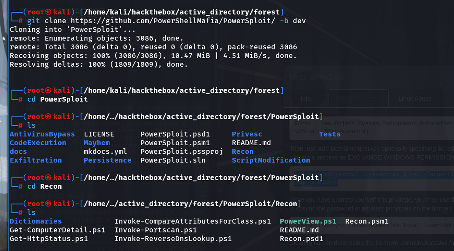This screenshot has height=251, width=454.
Task: Select the "Cloning into 'PowerSploit'..." line
Action: (73, 30)
